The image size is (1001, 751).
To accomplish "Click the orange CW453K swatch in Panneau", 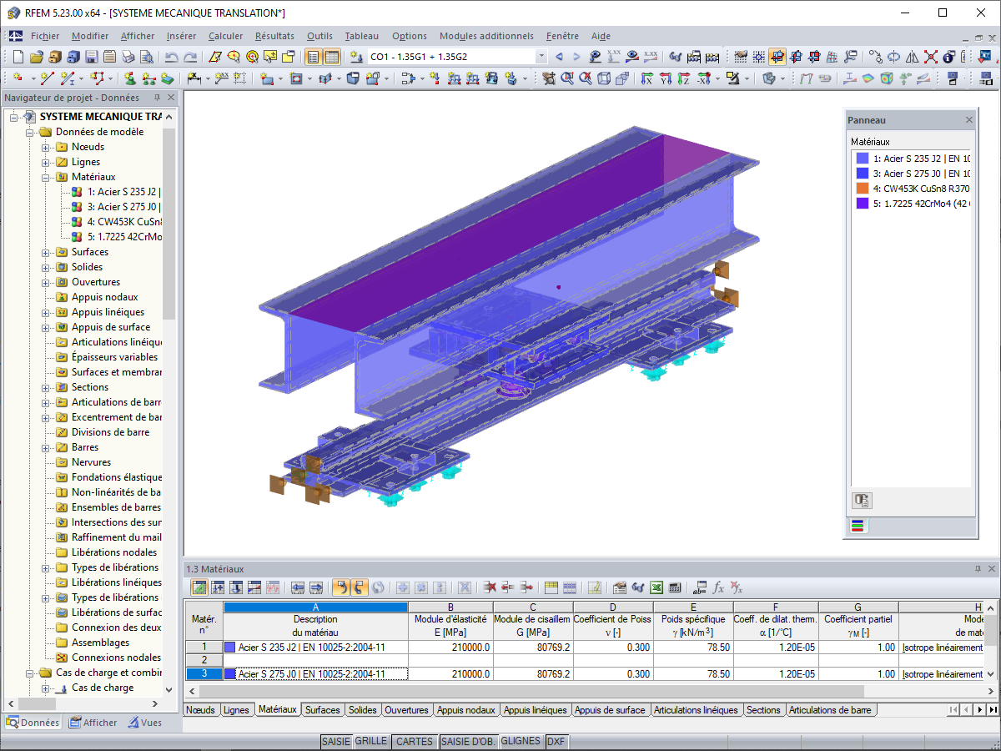I will pos(862,188).
